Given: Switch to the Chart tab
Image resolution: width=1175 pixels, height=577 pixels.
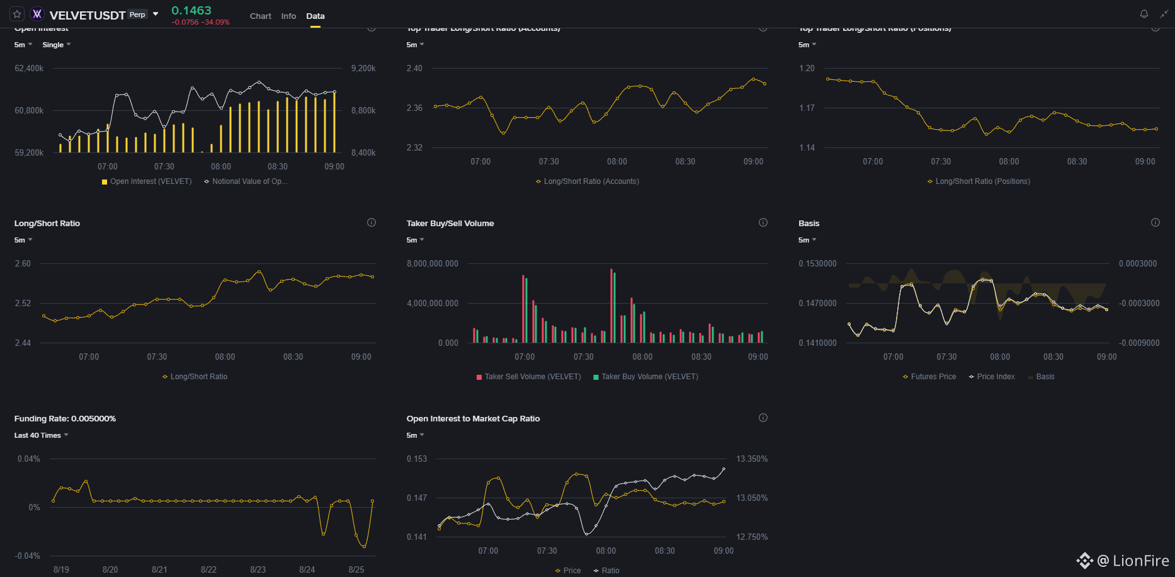Looking at the screenshot, I should (x=261, y=16).
